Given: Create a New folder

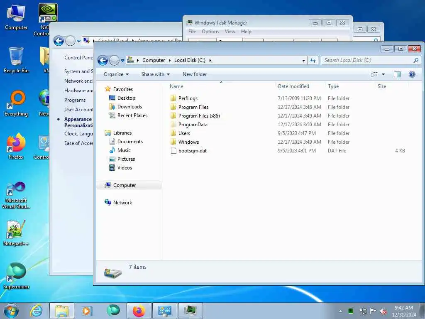Looking at the screenshot, I should [x=195, y=74].
